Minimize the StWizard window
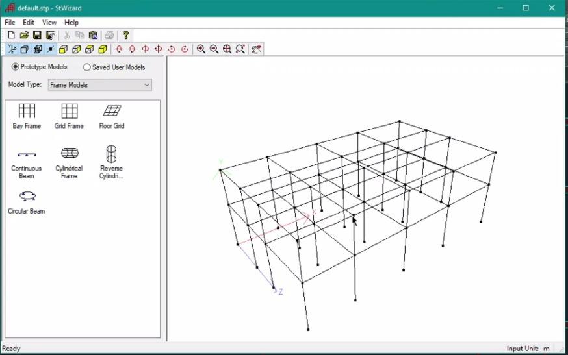The image size is (568, 355). pyautogui.click(x=500, y=8)
